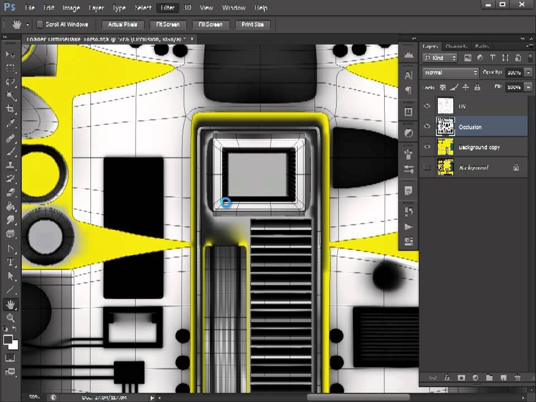
Task: Click the delete layer trash icon
Action: [x=517, y=378]
